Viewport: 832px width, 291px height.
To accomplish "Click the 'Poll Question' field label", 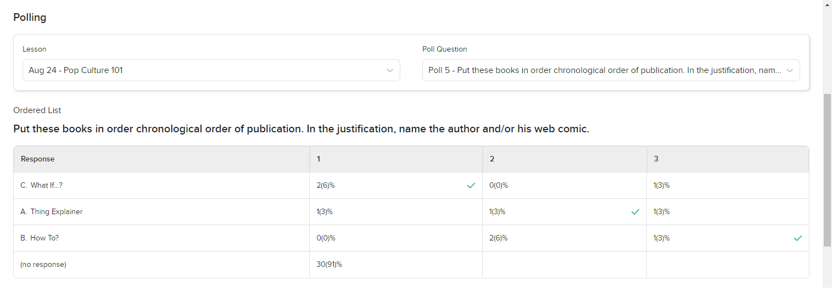I will pos(445,49).
